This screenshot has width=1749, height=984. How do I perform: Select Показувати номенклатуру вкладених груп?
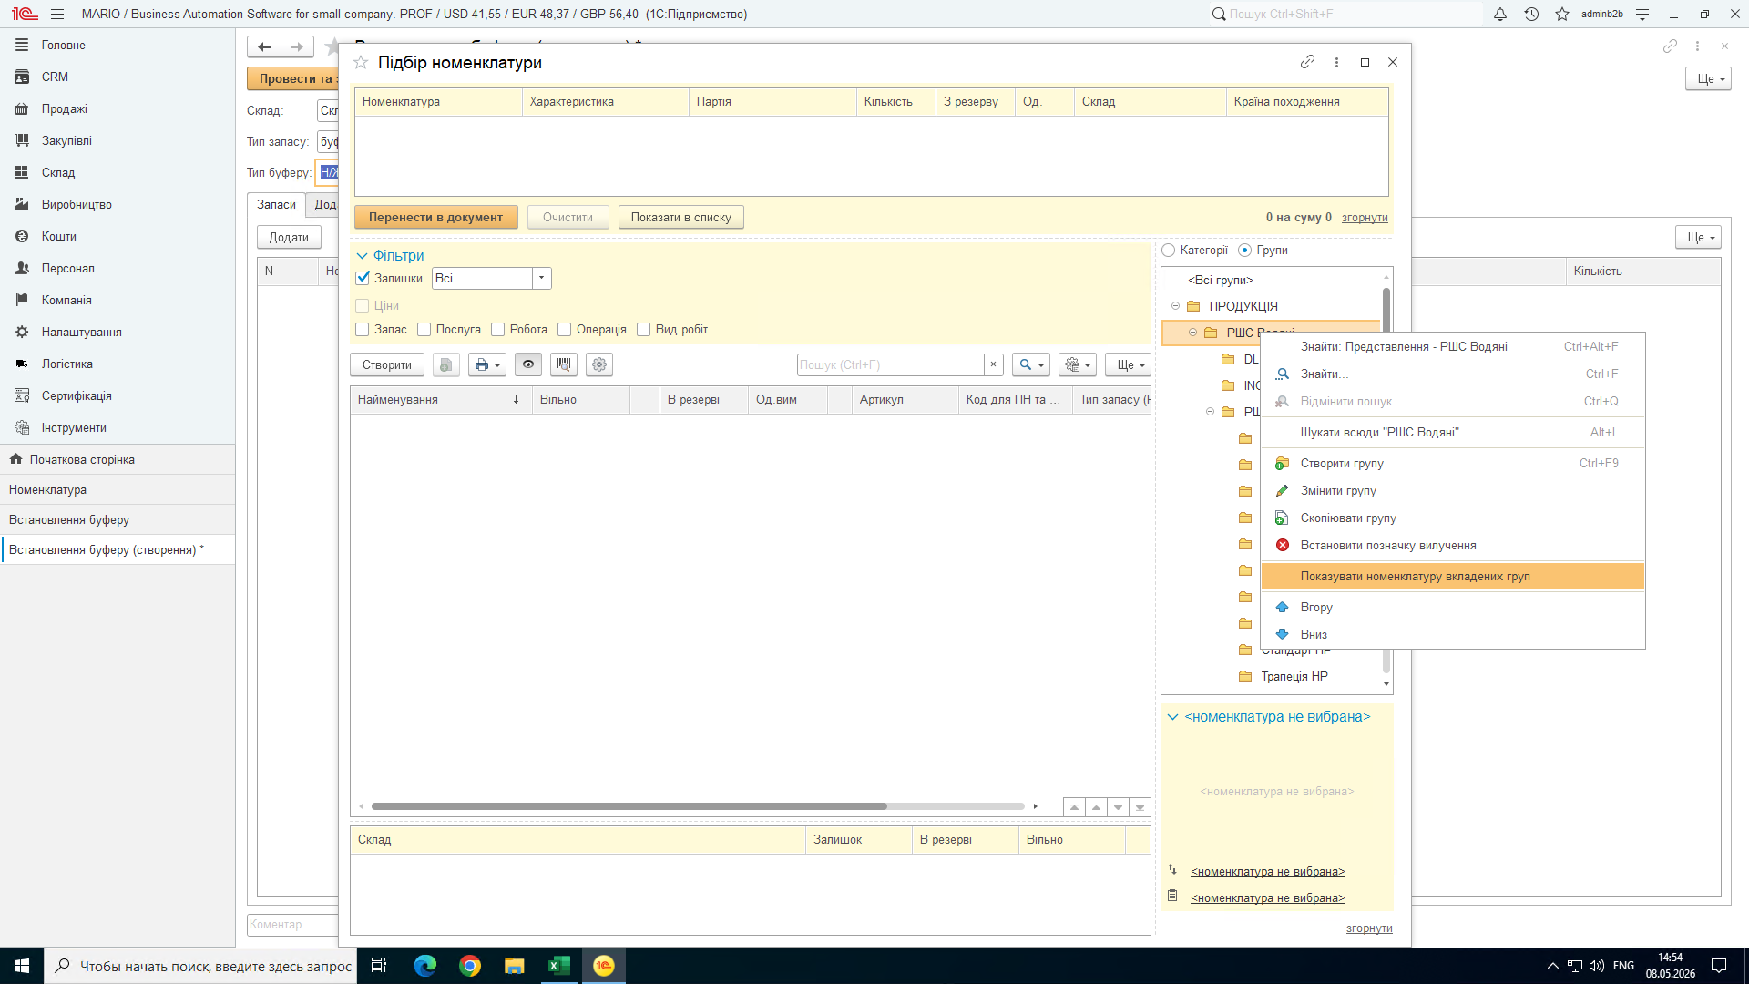click(x=1453, y=577)
